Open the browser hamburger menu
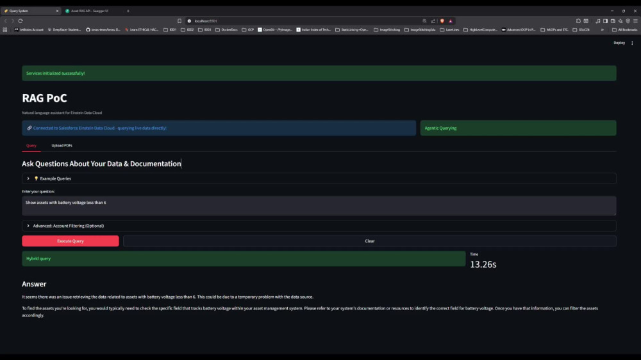The image size is (641, 360). pos(635,21)
